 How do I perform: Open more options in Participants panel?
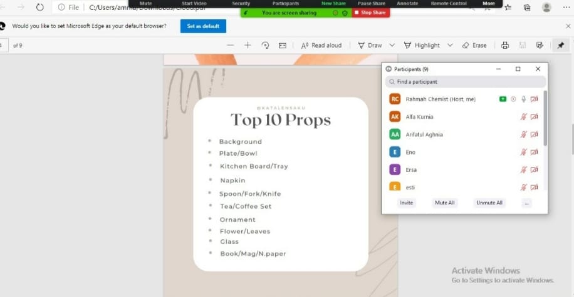[x=527, y=203]
